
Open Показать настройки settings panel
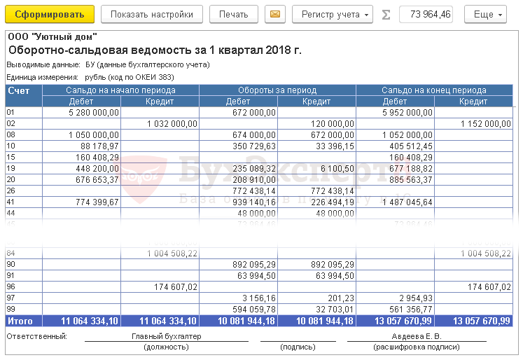tap(152, 14)
